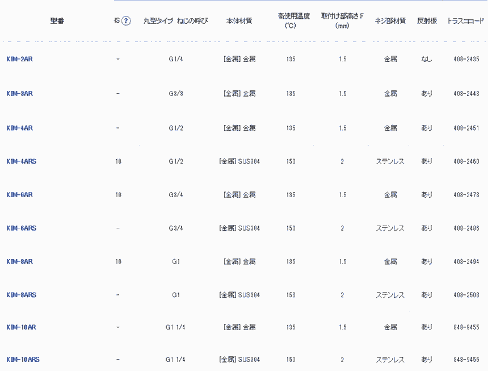
Task: Click the ネジ部材質 column header
Action: coord(390,21)
